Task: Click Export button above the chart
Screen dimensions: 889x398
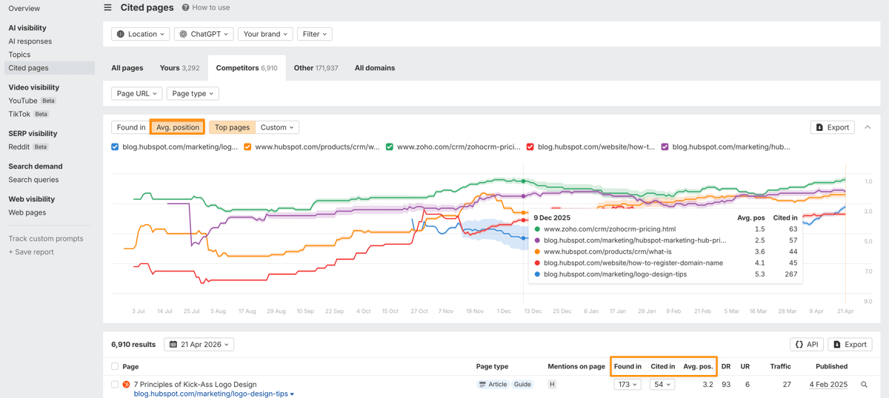Action: (x=833, y=127)
